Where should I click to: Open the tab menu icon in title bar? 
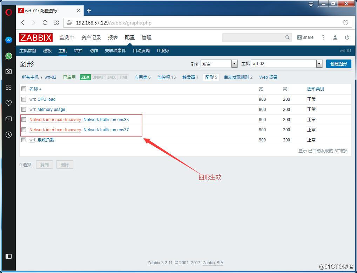pos(311,4)
